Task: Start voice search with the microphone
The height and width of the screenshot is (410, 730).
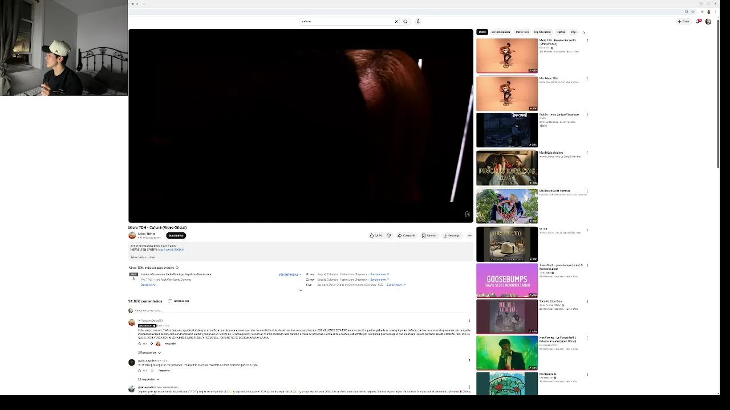Action: [x=418, y=22]
